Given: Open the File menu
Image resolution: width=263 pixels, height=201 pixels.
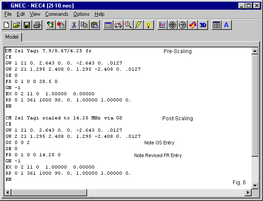Looking at the screenshot, I should [8, 14].
